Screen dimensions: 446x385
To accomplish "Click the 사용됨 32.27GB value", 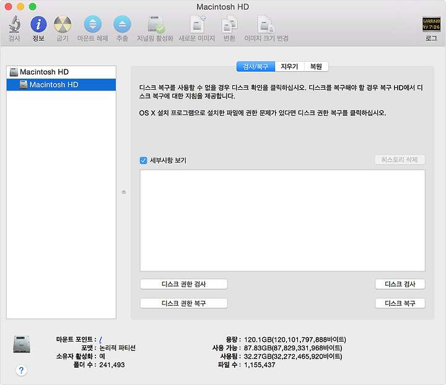I will [x=293, y=357].
